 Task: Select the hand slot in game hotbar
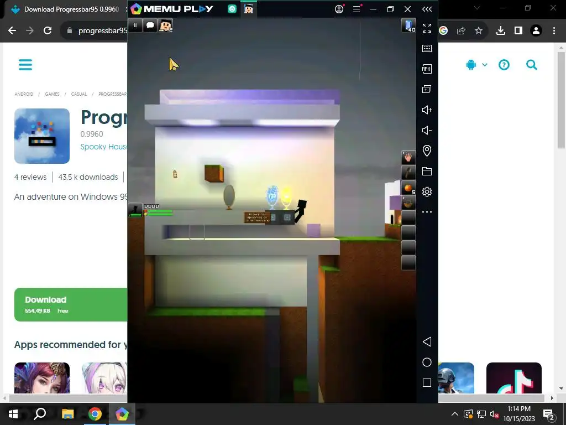[x=408, y=158]
